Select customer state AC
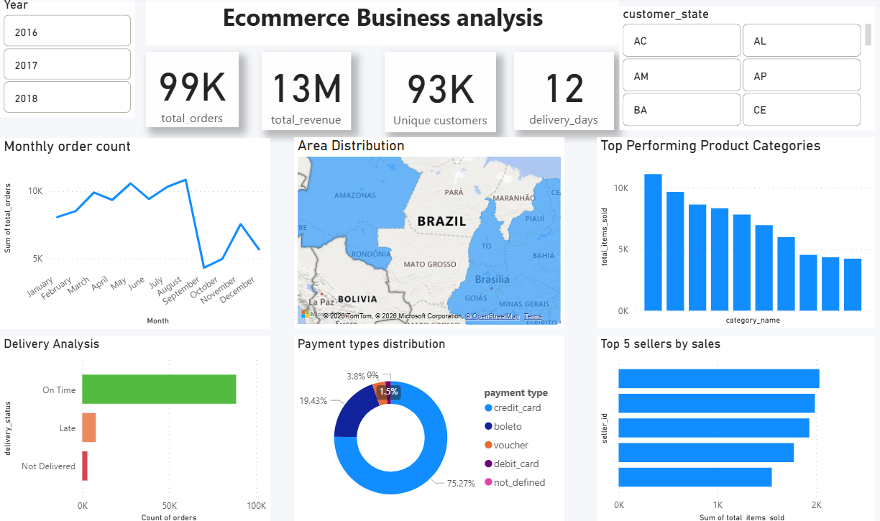Screen dimensions: 880x521 682,40
